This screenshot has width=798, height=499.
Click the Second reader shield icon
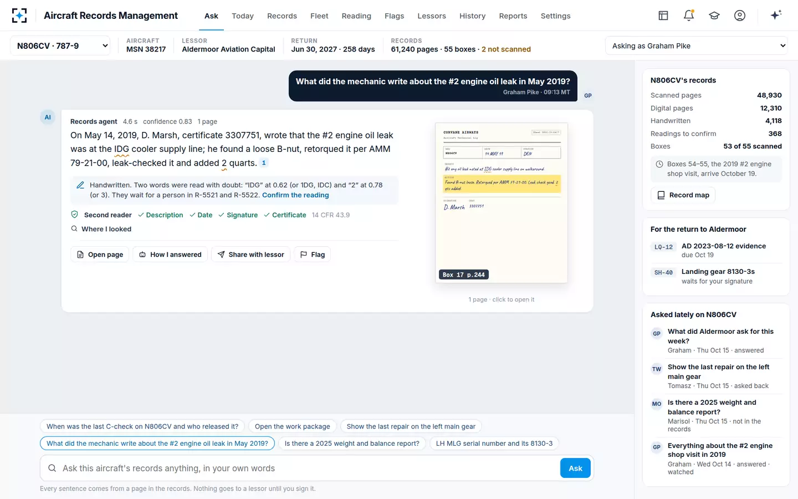[x=74, y=215]
